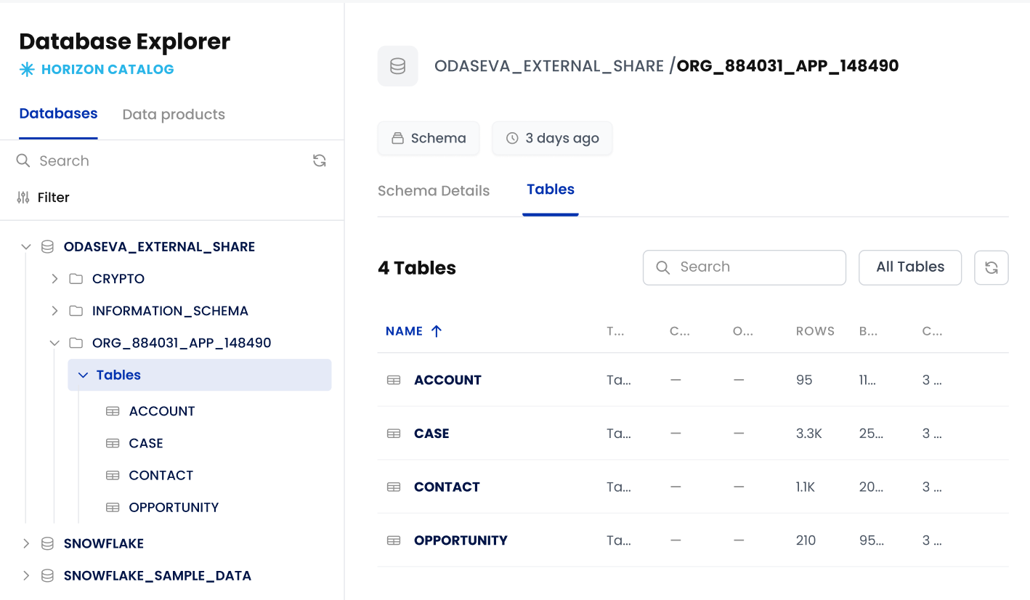Viewport: 1030px width, 600px height.
Task: Click CONTACT row table icon in list
Action: click(x=394, y=487)
